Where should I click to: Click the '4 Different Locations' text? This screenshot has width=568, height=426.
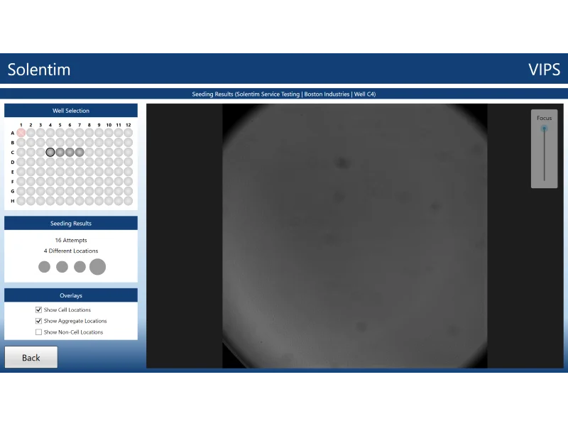pyautogui.click(x=71, y=251)
